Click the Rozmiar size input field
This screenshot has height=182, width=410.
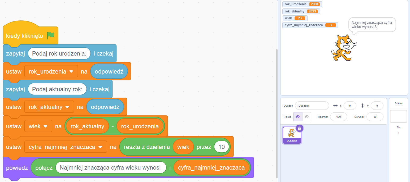tap(339, 116)
